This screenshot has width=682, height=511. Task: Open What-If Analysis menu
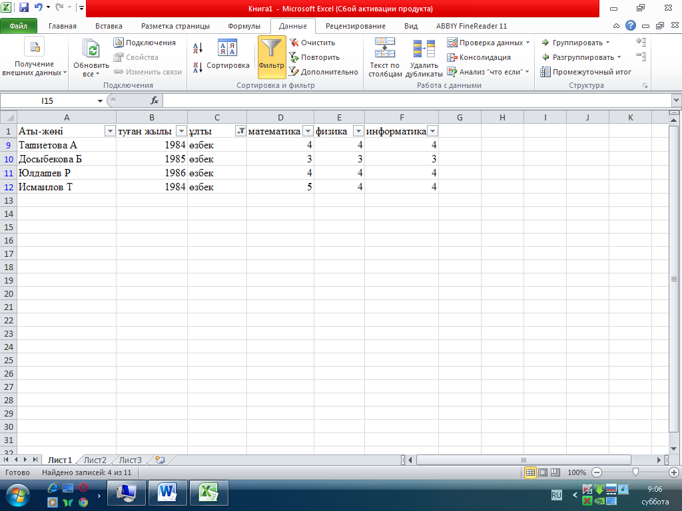(488, 72)
